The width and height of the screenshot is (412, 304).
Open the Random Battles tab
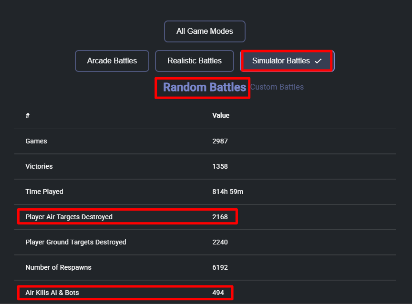click(204, 87)
